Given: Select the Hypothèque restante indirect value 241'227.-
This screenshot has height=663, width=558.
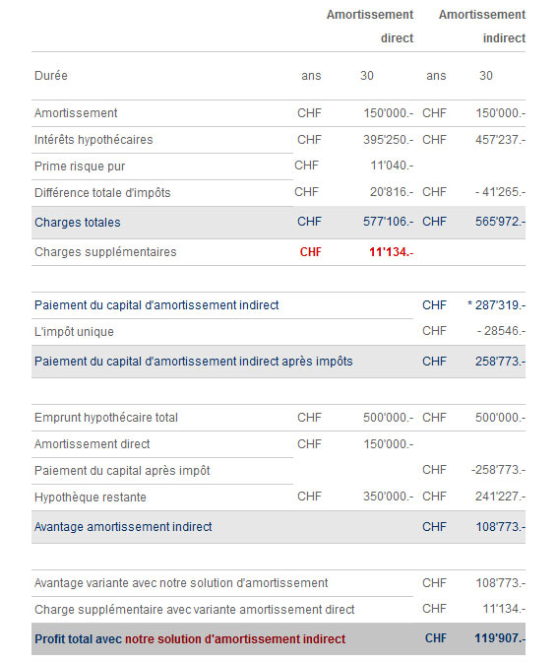Looking at the screenshot, I should [500, 496].
